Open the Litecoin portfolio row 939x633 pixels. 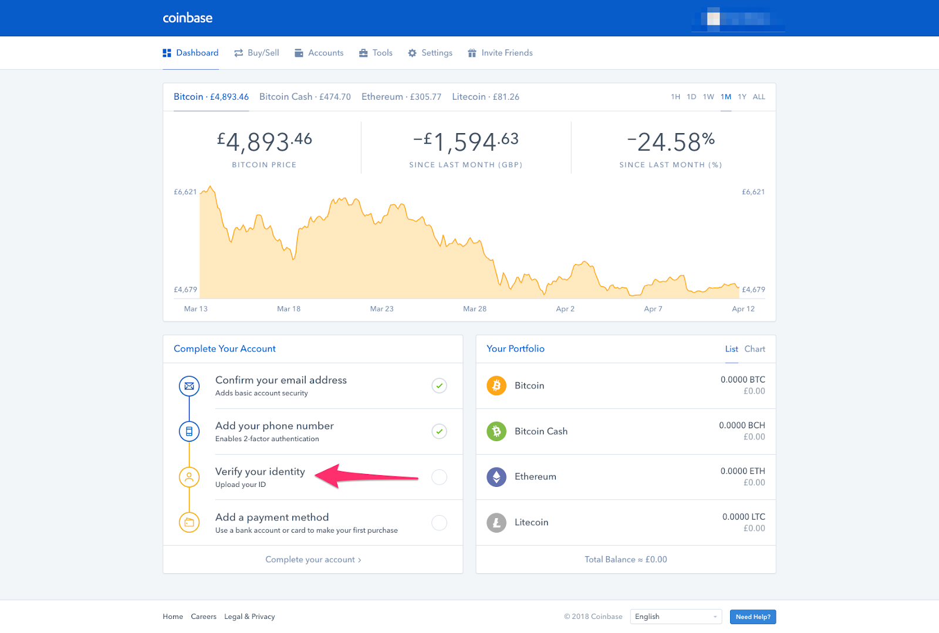click(x=626, y=522)
